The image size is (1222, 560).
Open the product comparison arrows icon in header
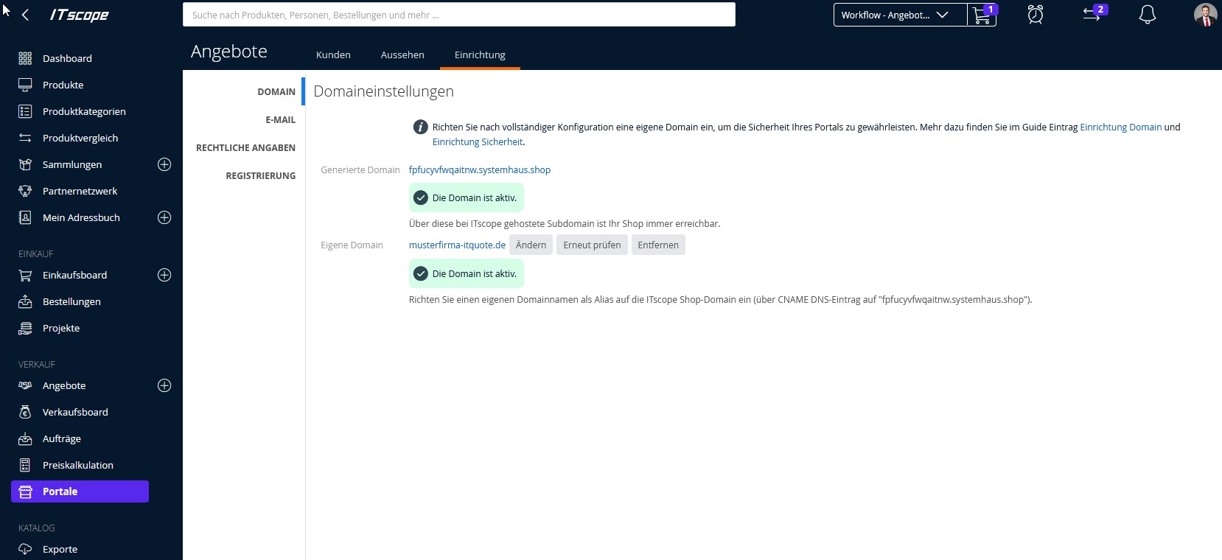coord(1092,15)
